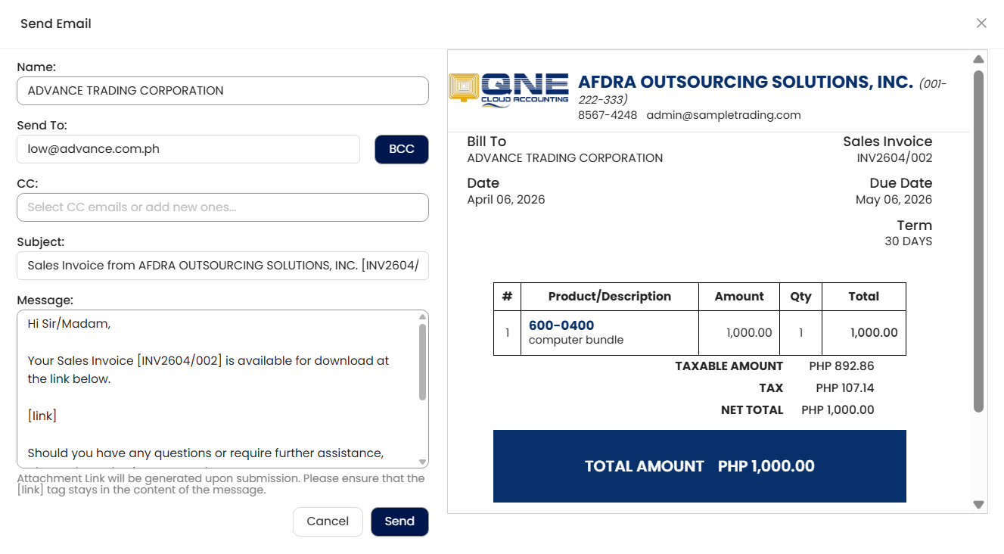Close the Send Email dialog
The width and height of the screenshot is (1004, 554).
[981, 23]
